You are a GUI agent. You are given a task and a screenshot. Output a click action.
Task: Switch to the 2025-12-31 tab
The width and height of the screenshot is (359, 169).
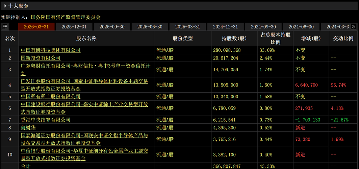pyautogui.click(x=74, y=27)
